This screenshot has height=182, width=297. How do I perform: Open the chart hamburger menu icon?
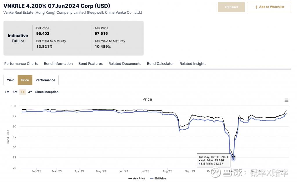(286, 100)
